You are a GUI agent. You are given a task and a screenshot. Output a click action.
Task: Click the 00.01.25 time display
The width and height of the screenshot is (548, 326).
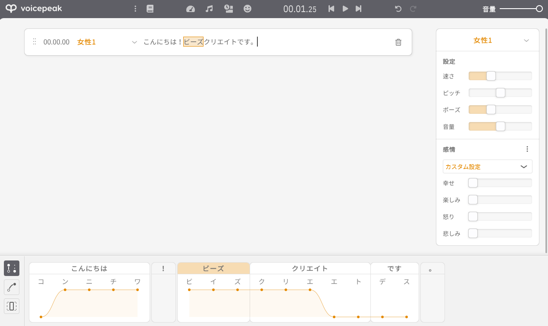tap(300, 9)
